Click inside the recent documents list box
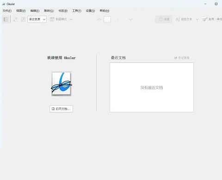The height and width of the screenshot is (180, 222). click(x=152, y=87)
